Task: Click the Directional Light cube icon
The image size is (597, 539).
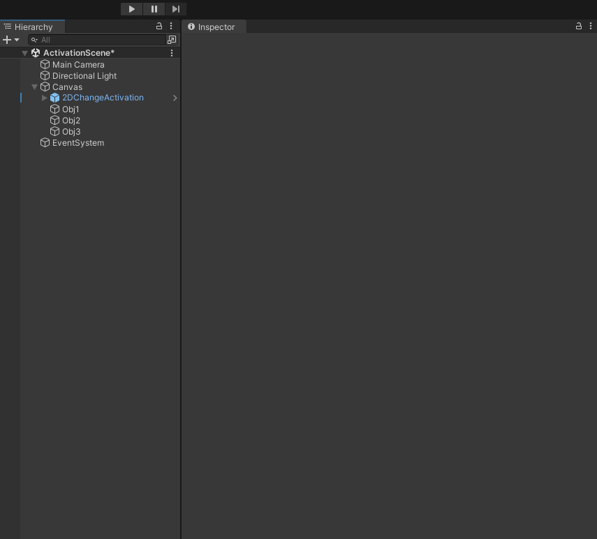Action: point(45,75)
